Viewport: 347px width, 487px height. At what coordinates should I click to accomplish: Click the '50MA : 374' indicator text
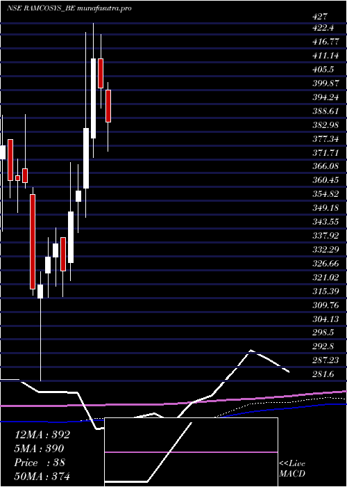(x=42, y=476)
